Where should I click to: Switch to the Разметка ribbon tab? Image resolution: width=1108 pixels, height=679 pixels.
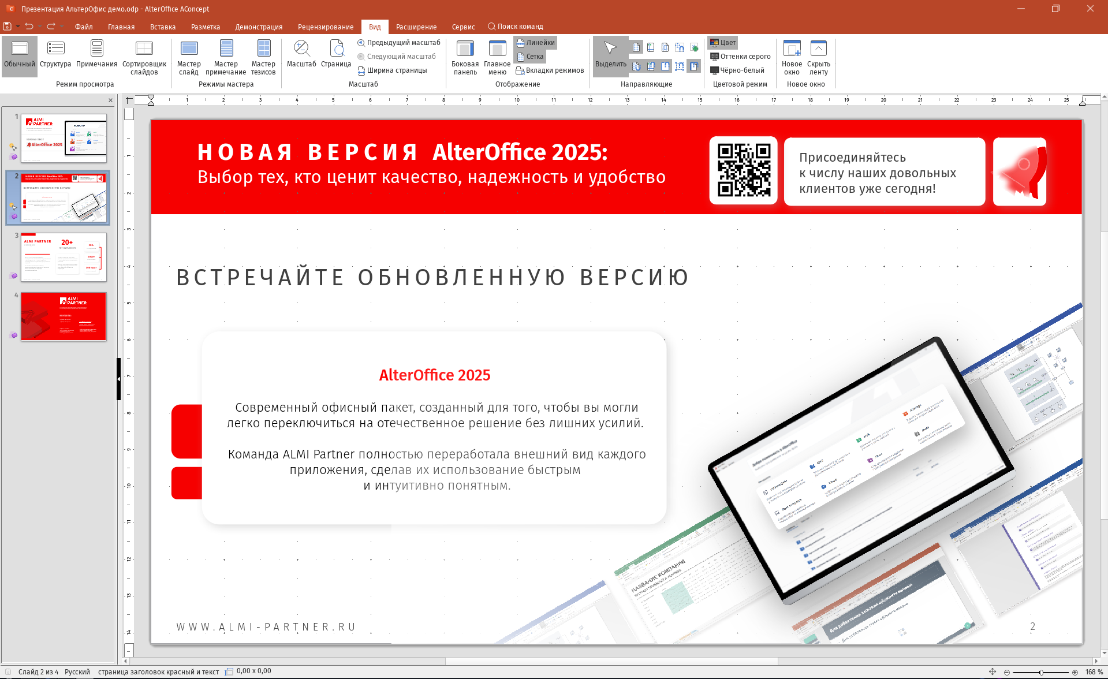click(206, 27)
